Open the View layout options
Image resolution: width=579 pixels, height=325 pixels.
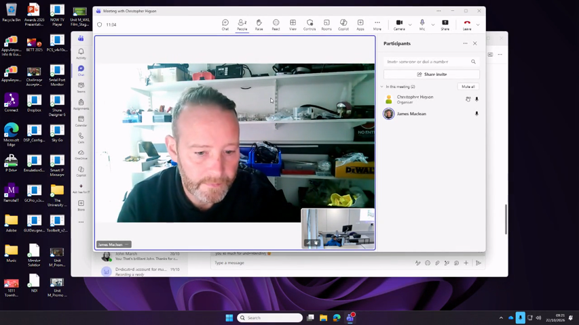click(293, 24)
